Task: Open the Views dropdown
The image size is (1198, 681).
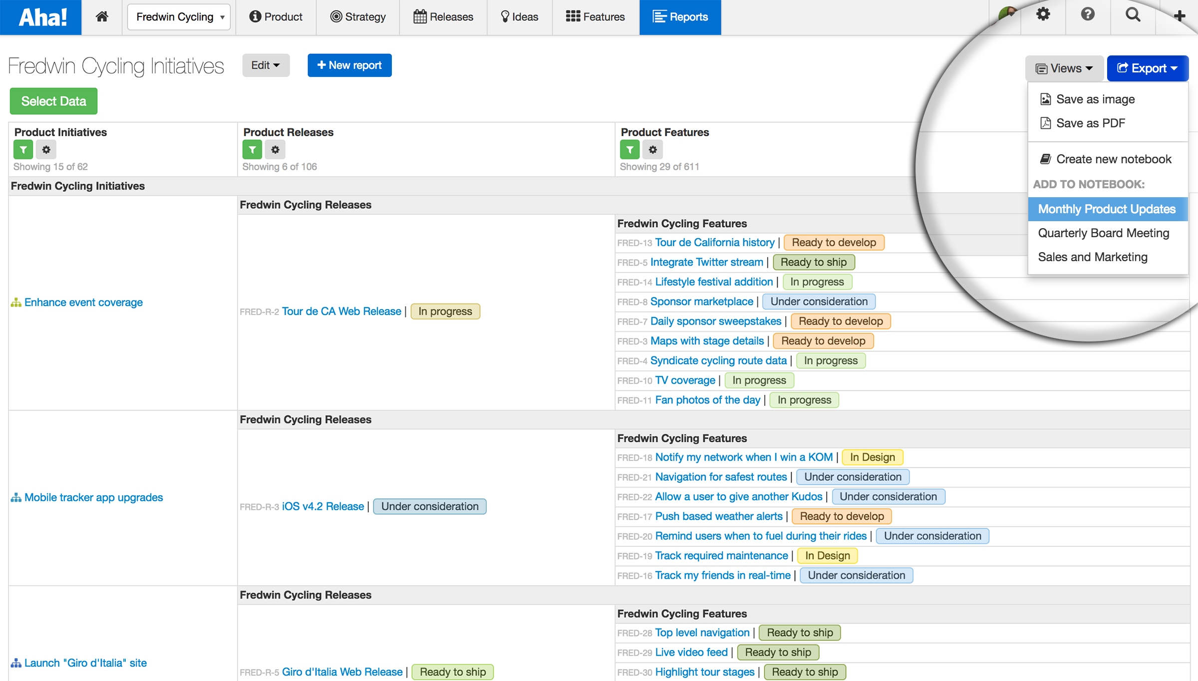Action: 1064,68
